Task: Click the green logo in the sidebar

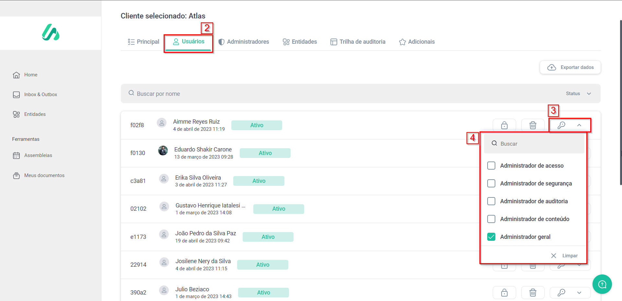Action: coord(51,32)
